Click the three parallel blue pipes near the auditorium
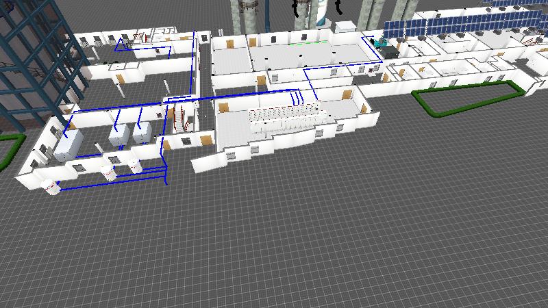 click(299, 98)
